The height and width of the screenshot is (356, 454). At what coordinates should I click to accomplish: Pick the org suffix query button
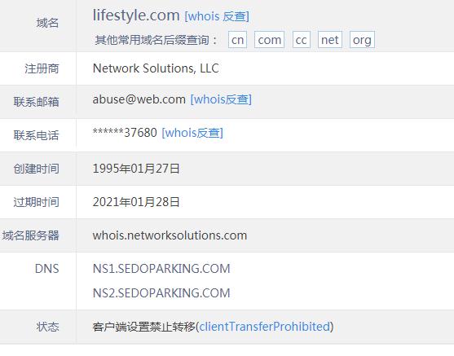(x=362, y=40)
